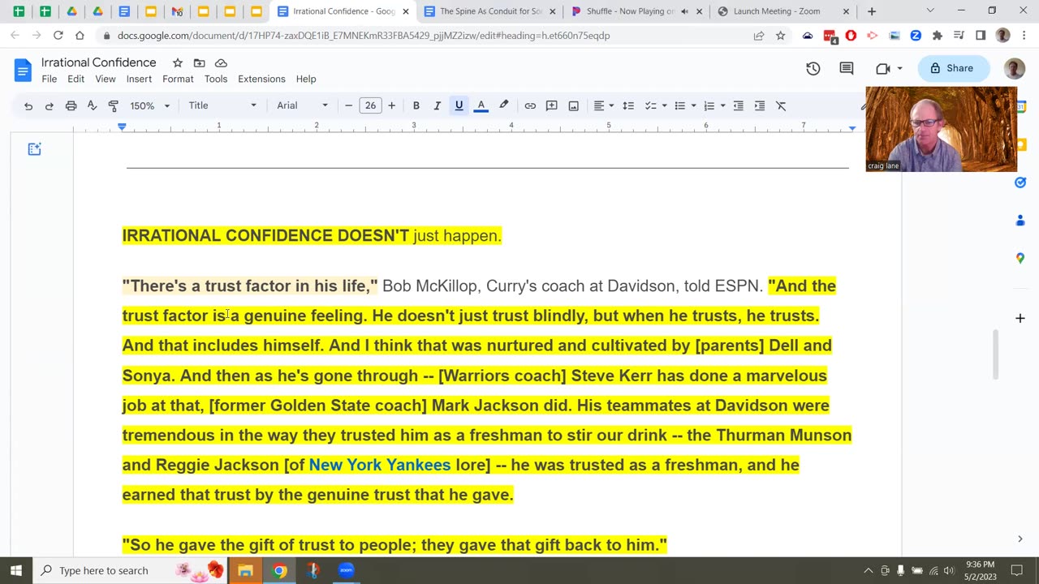
Task: Open the video call options dropdown
Action: pos(899,69)
